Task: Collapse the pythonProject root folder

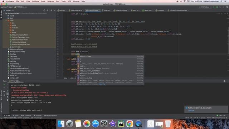Action: point(4,14)
